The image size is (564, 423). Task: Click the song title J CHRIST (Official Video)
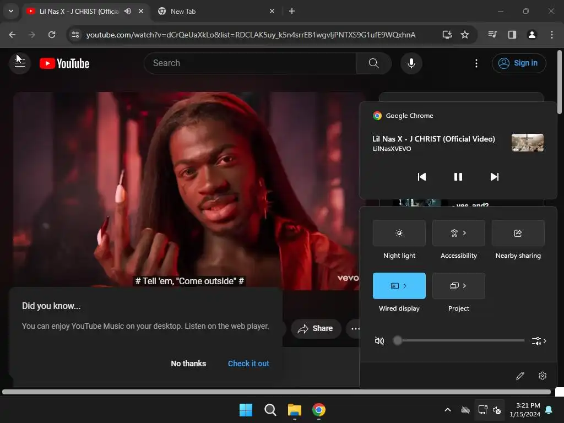coord(433,139)
